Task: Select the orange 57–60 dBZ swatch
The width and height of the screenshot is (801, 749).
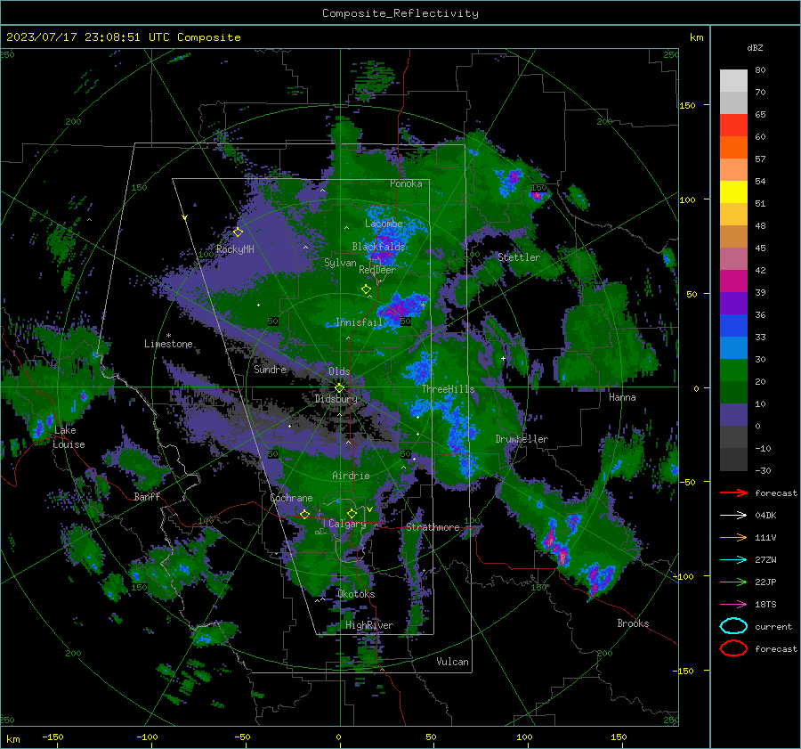Action: tap(733, 147)
